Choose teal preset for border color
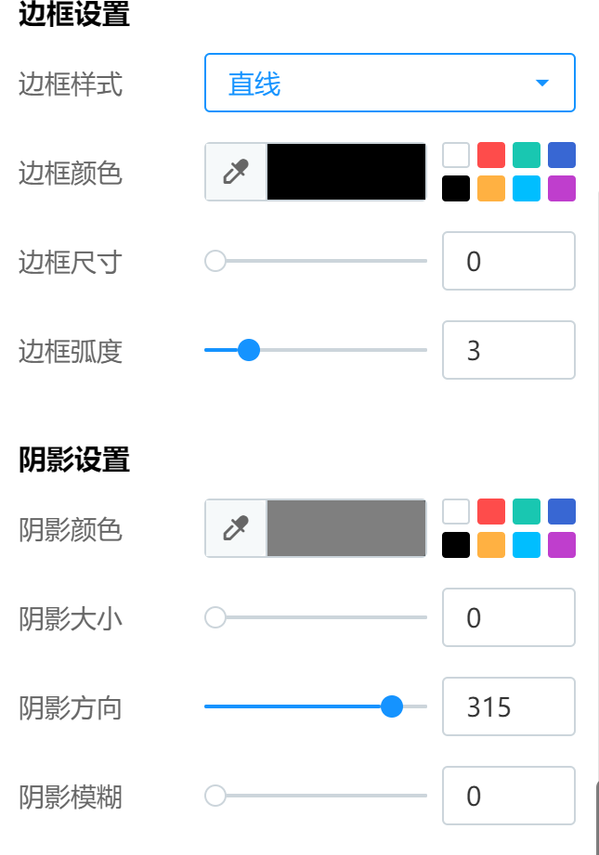Image resolution: width=599 pixels, height=855 pixels. tap(527, 154)
